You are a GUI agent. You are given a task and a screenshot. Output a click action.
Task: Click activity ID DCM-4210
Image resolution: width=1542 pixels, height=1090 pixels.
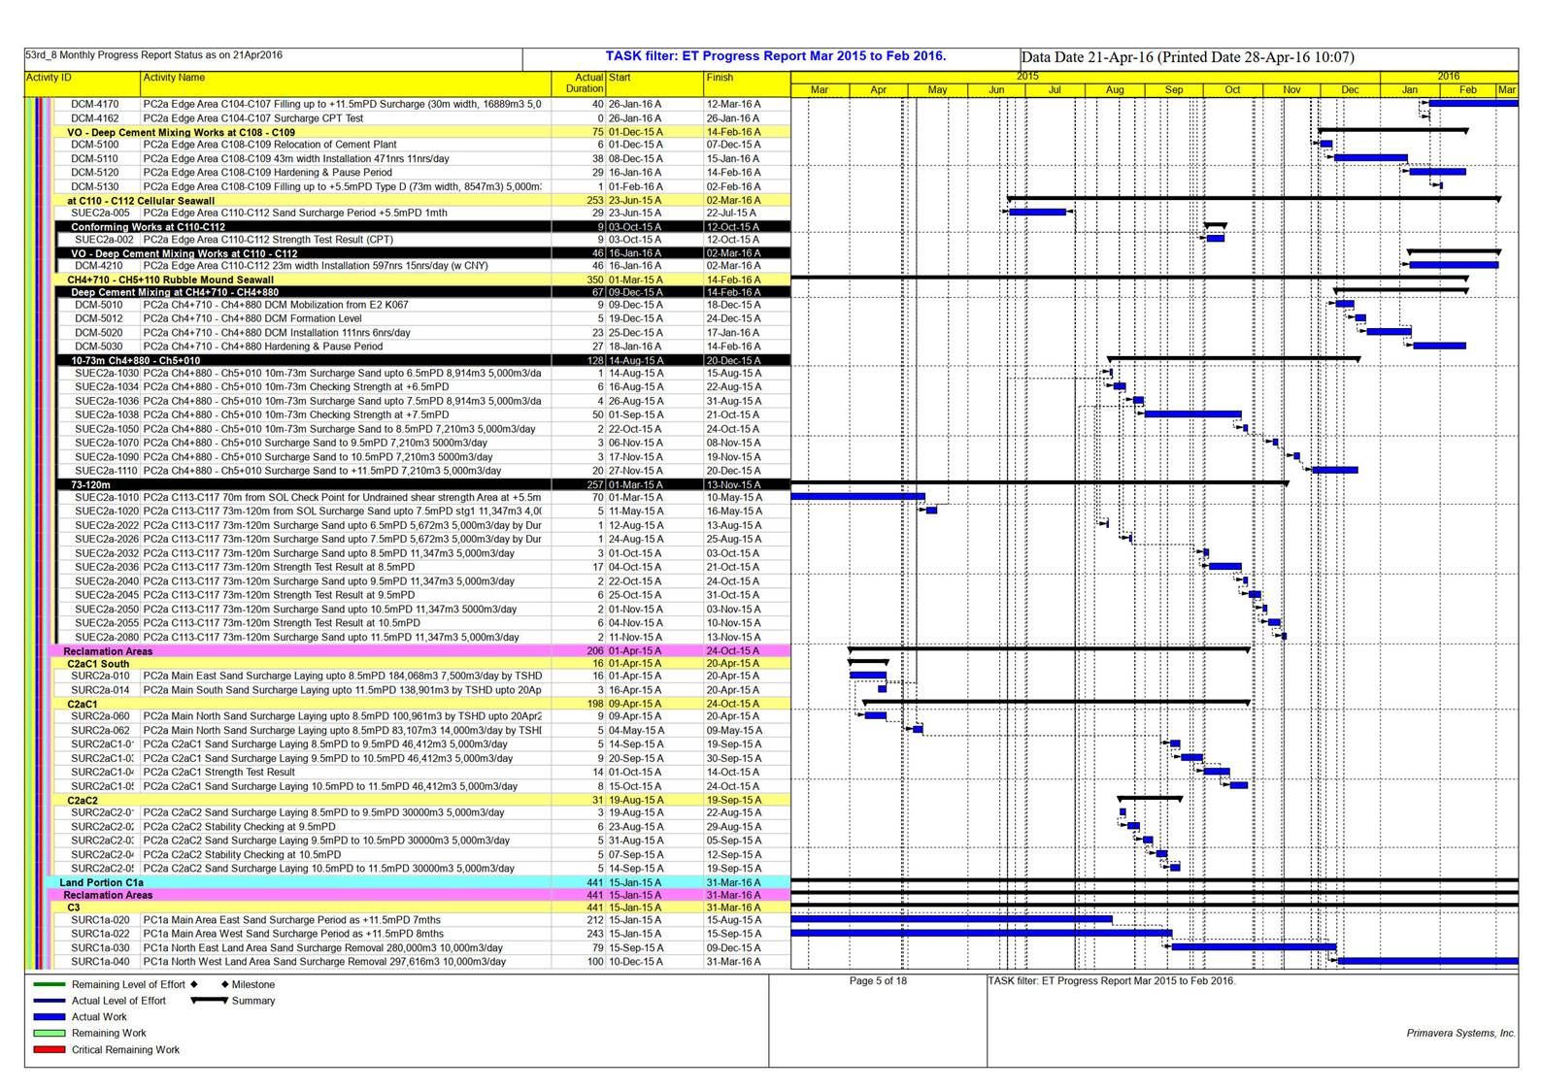pos(99,266)
